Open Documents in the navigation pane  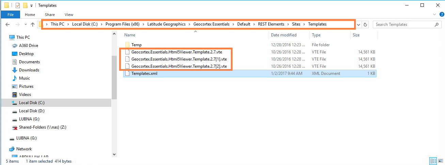(29, 62)
